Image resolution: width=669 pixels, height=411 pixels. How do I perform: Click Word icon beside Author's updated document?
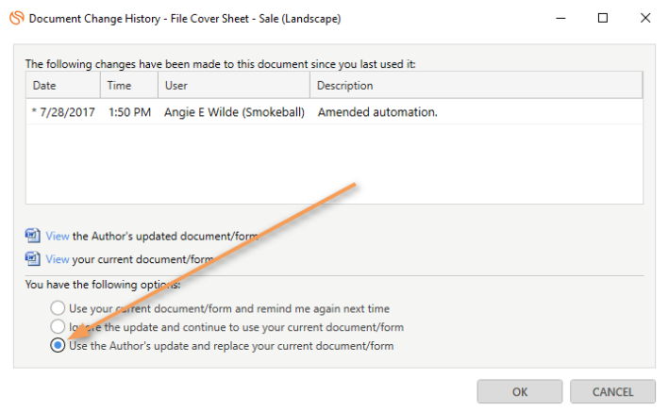point(33,236)
